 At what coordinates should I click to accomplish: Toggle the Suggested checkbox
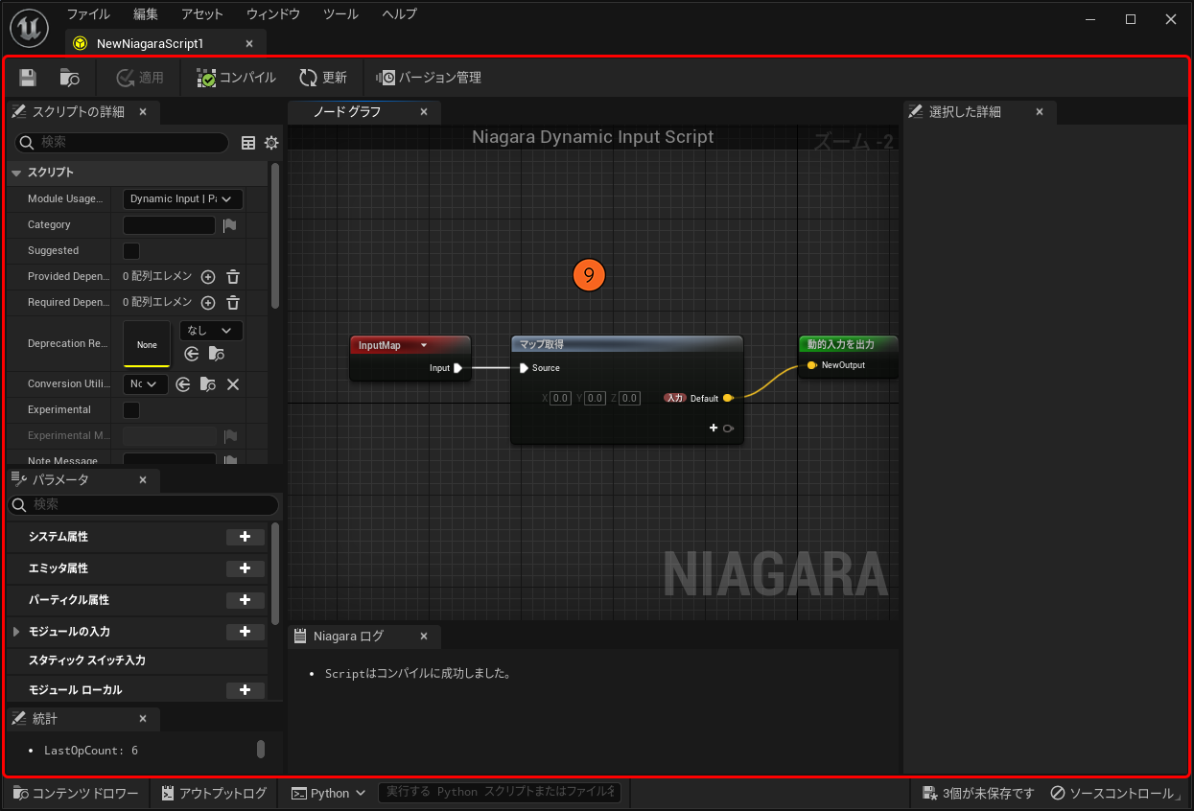[132, 251]
